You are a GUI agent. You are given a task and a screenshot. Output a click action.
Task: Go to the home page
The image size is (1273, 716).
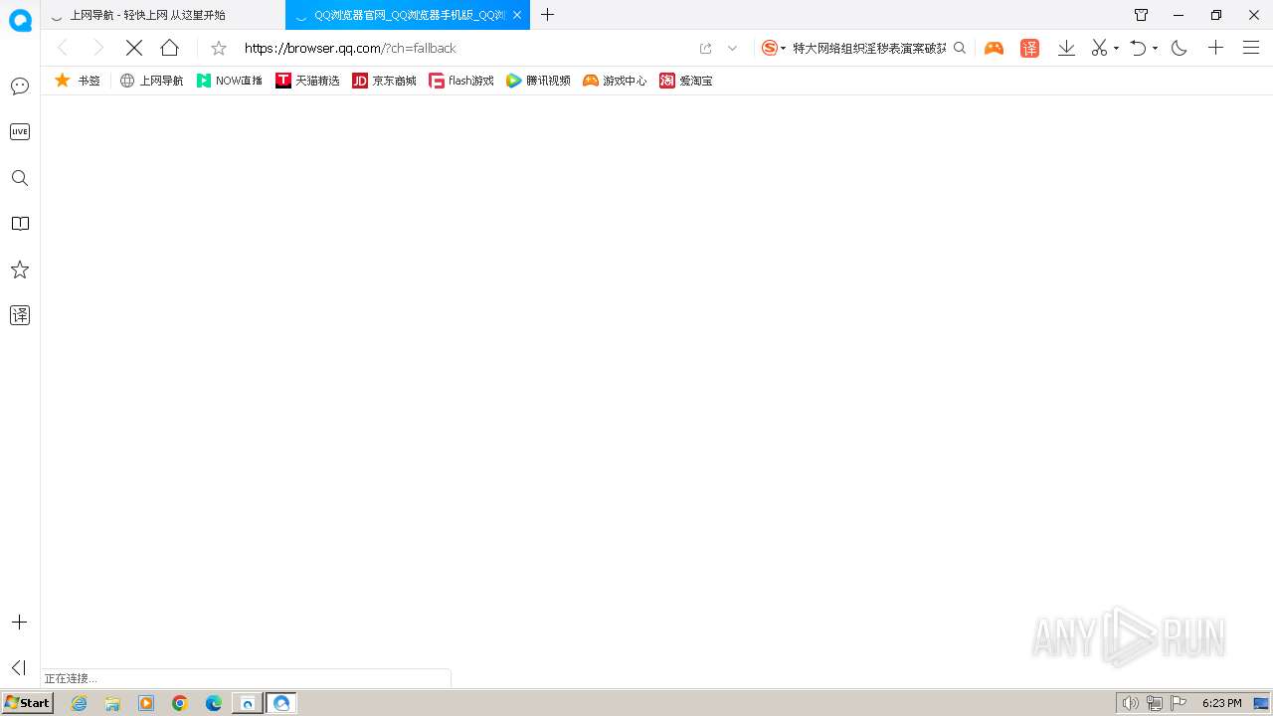pos(170,48)
